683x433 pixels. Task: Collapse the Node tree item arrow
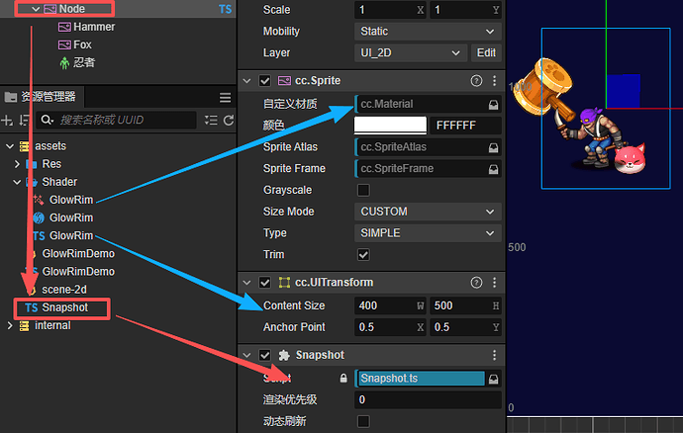36,9
